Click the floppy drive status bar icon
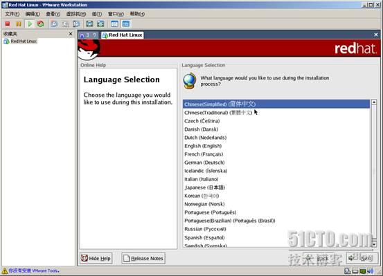Screen dimensions: 383x276 (355, 271)
